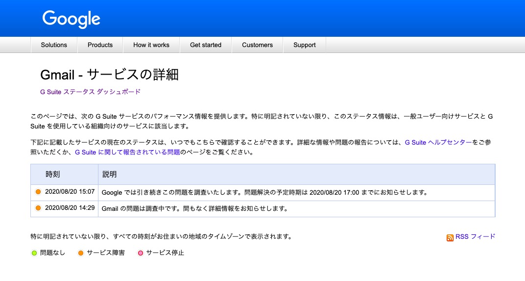Open the Solutions menu
The image size is (525, 281).
[x=54, y=45]
